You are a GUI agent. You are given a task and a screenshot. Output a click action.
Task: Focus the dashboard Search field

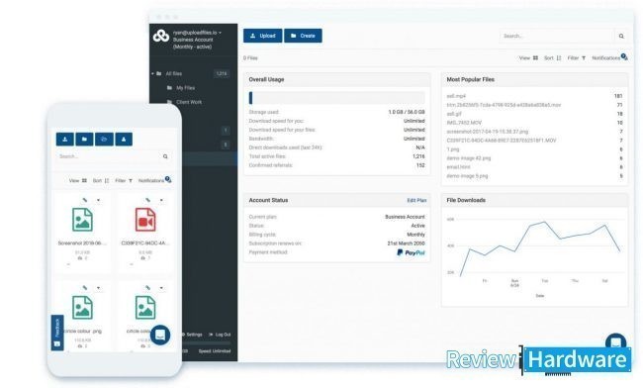click(x=557, y=36)
